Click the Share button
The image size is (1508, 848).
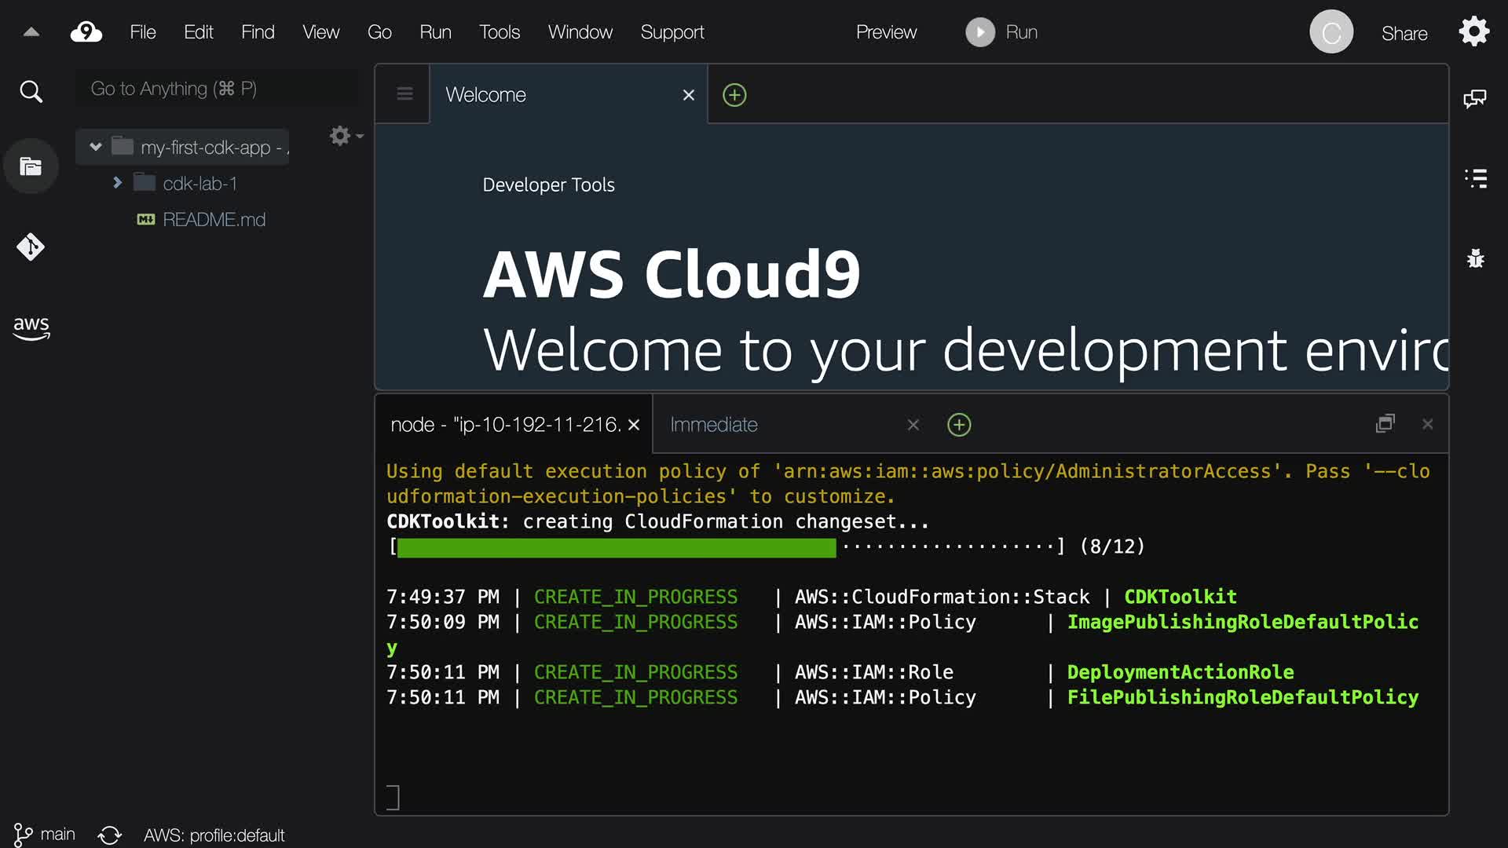[1404, 33]
